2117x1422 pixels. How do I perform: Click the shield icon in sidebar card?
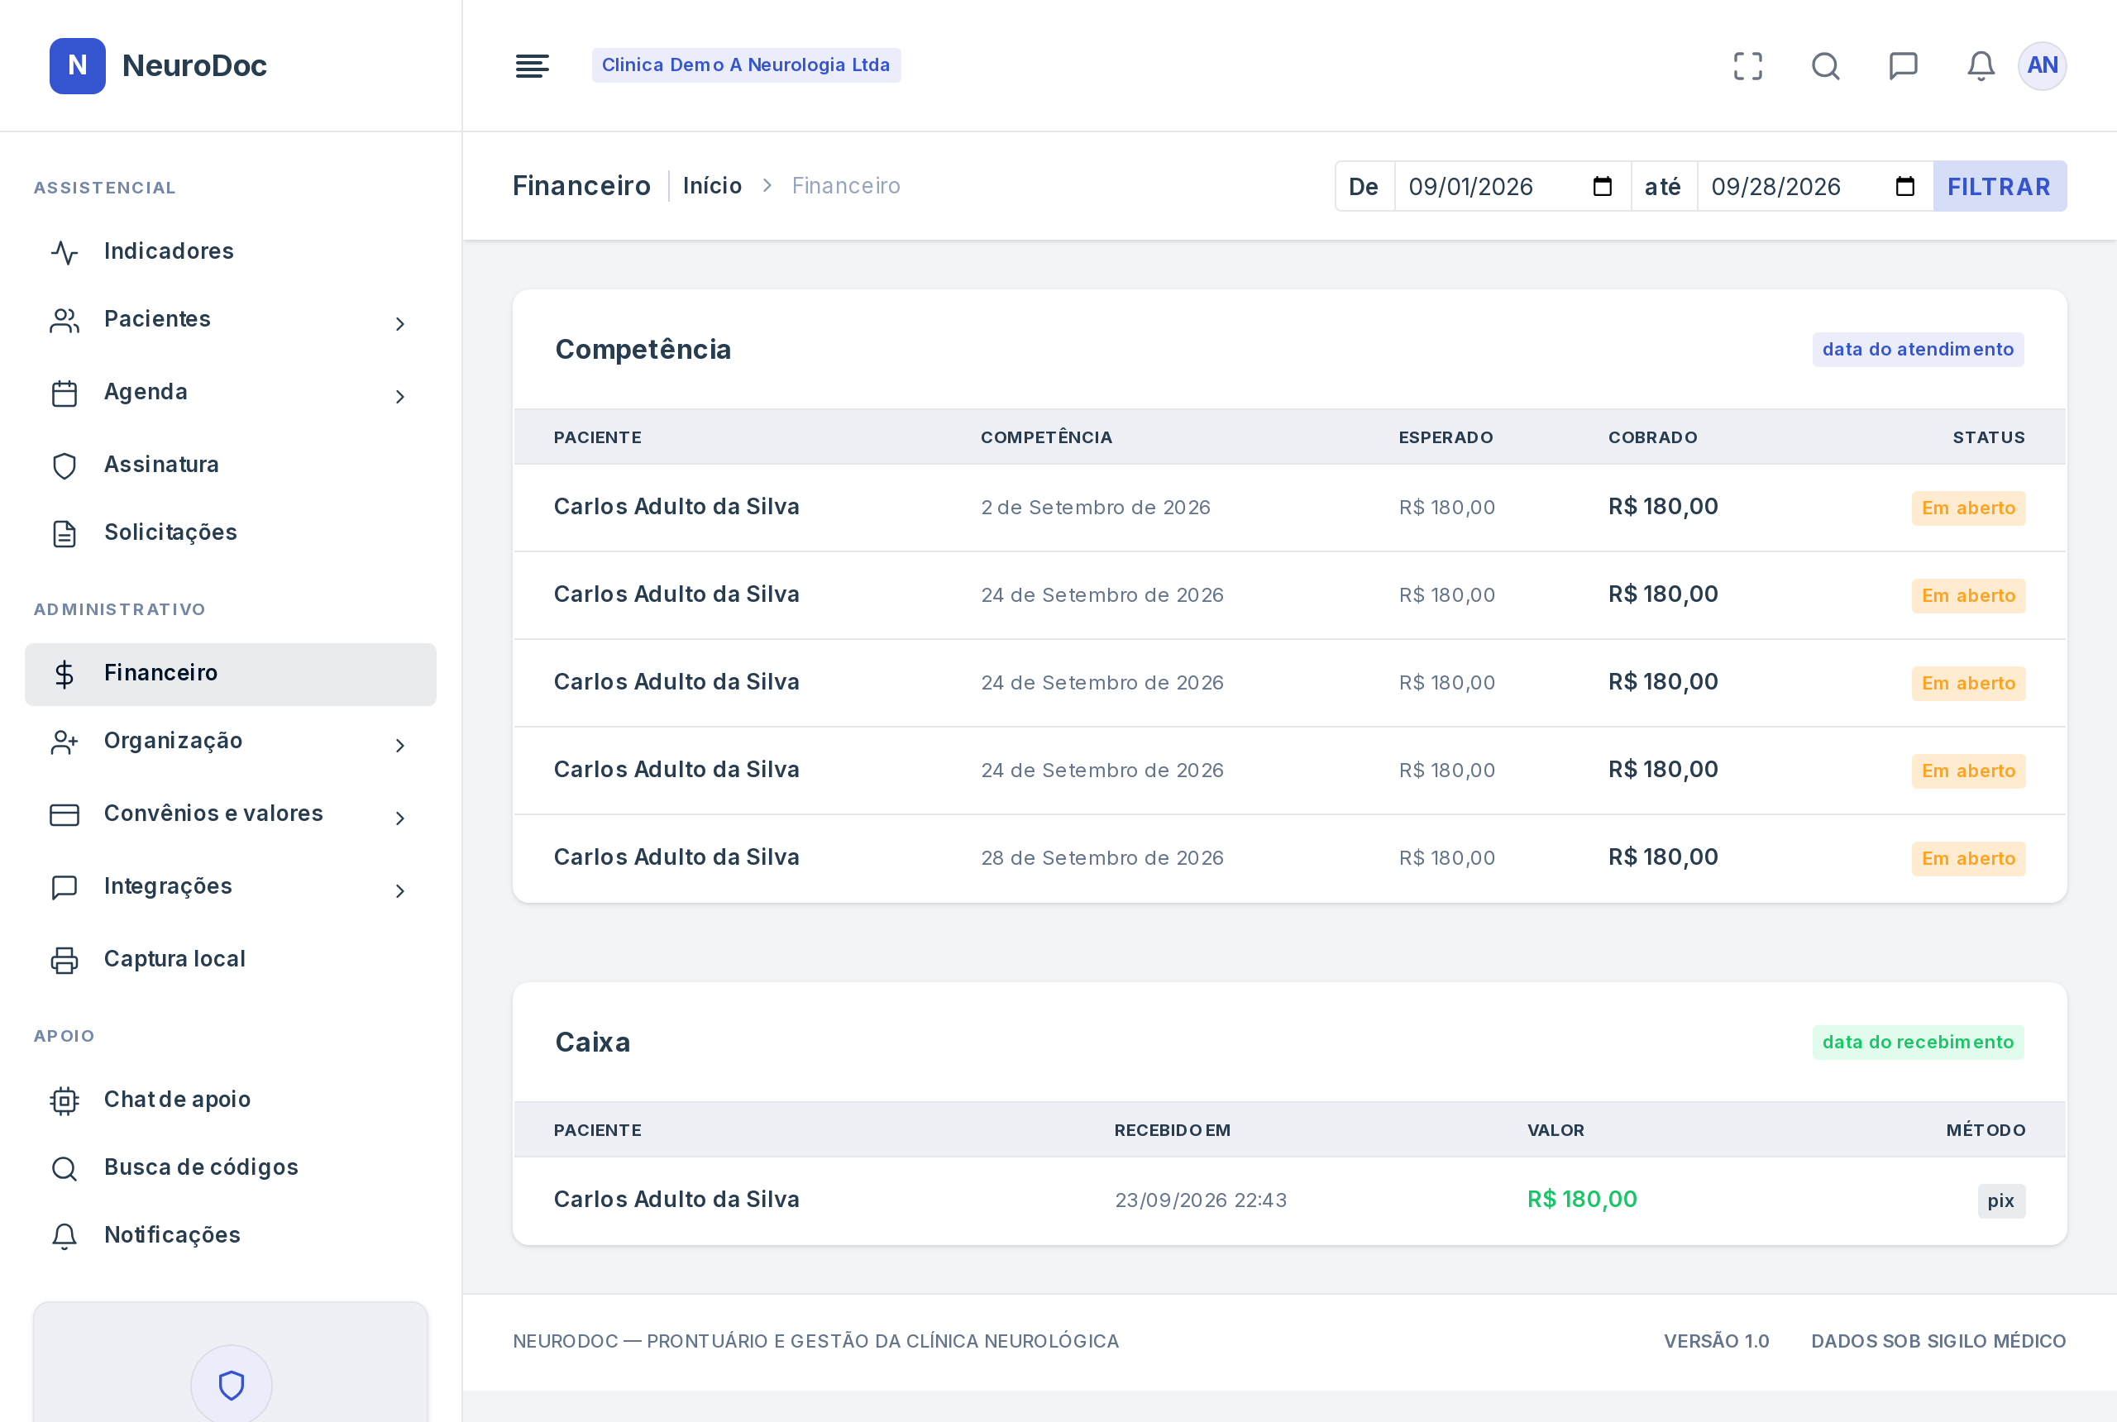click(x=232, y=1385)
